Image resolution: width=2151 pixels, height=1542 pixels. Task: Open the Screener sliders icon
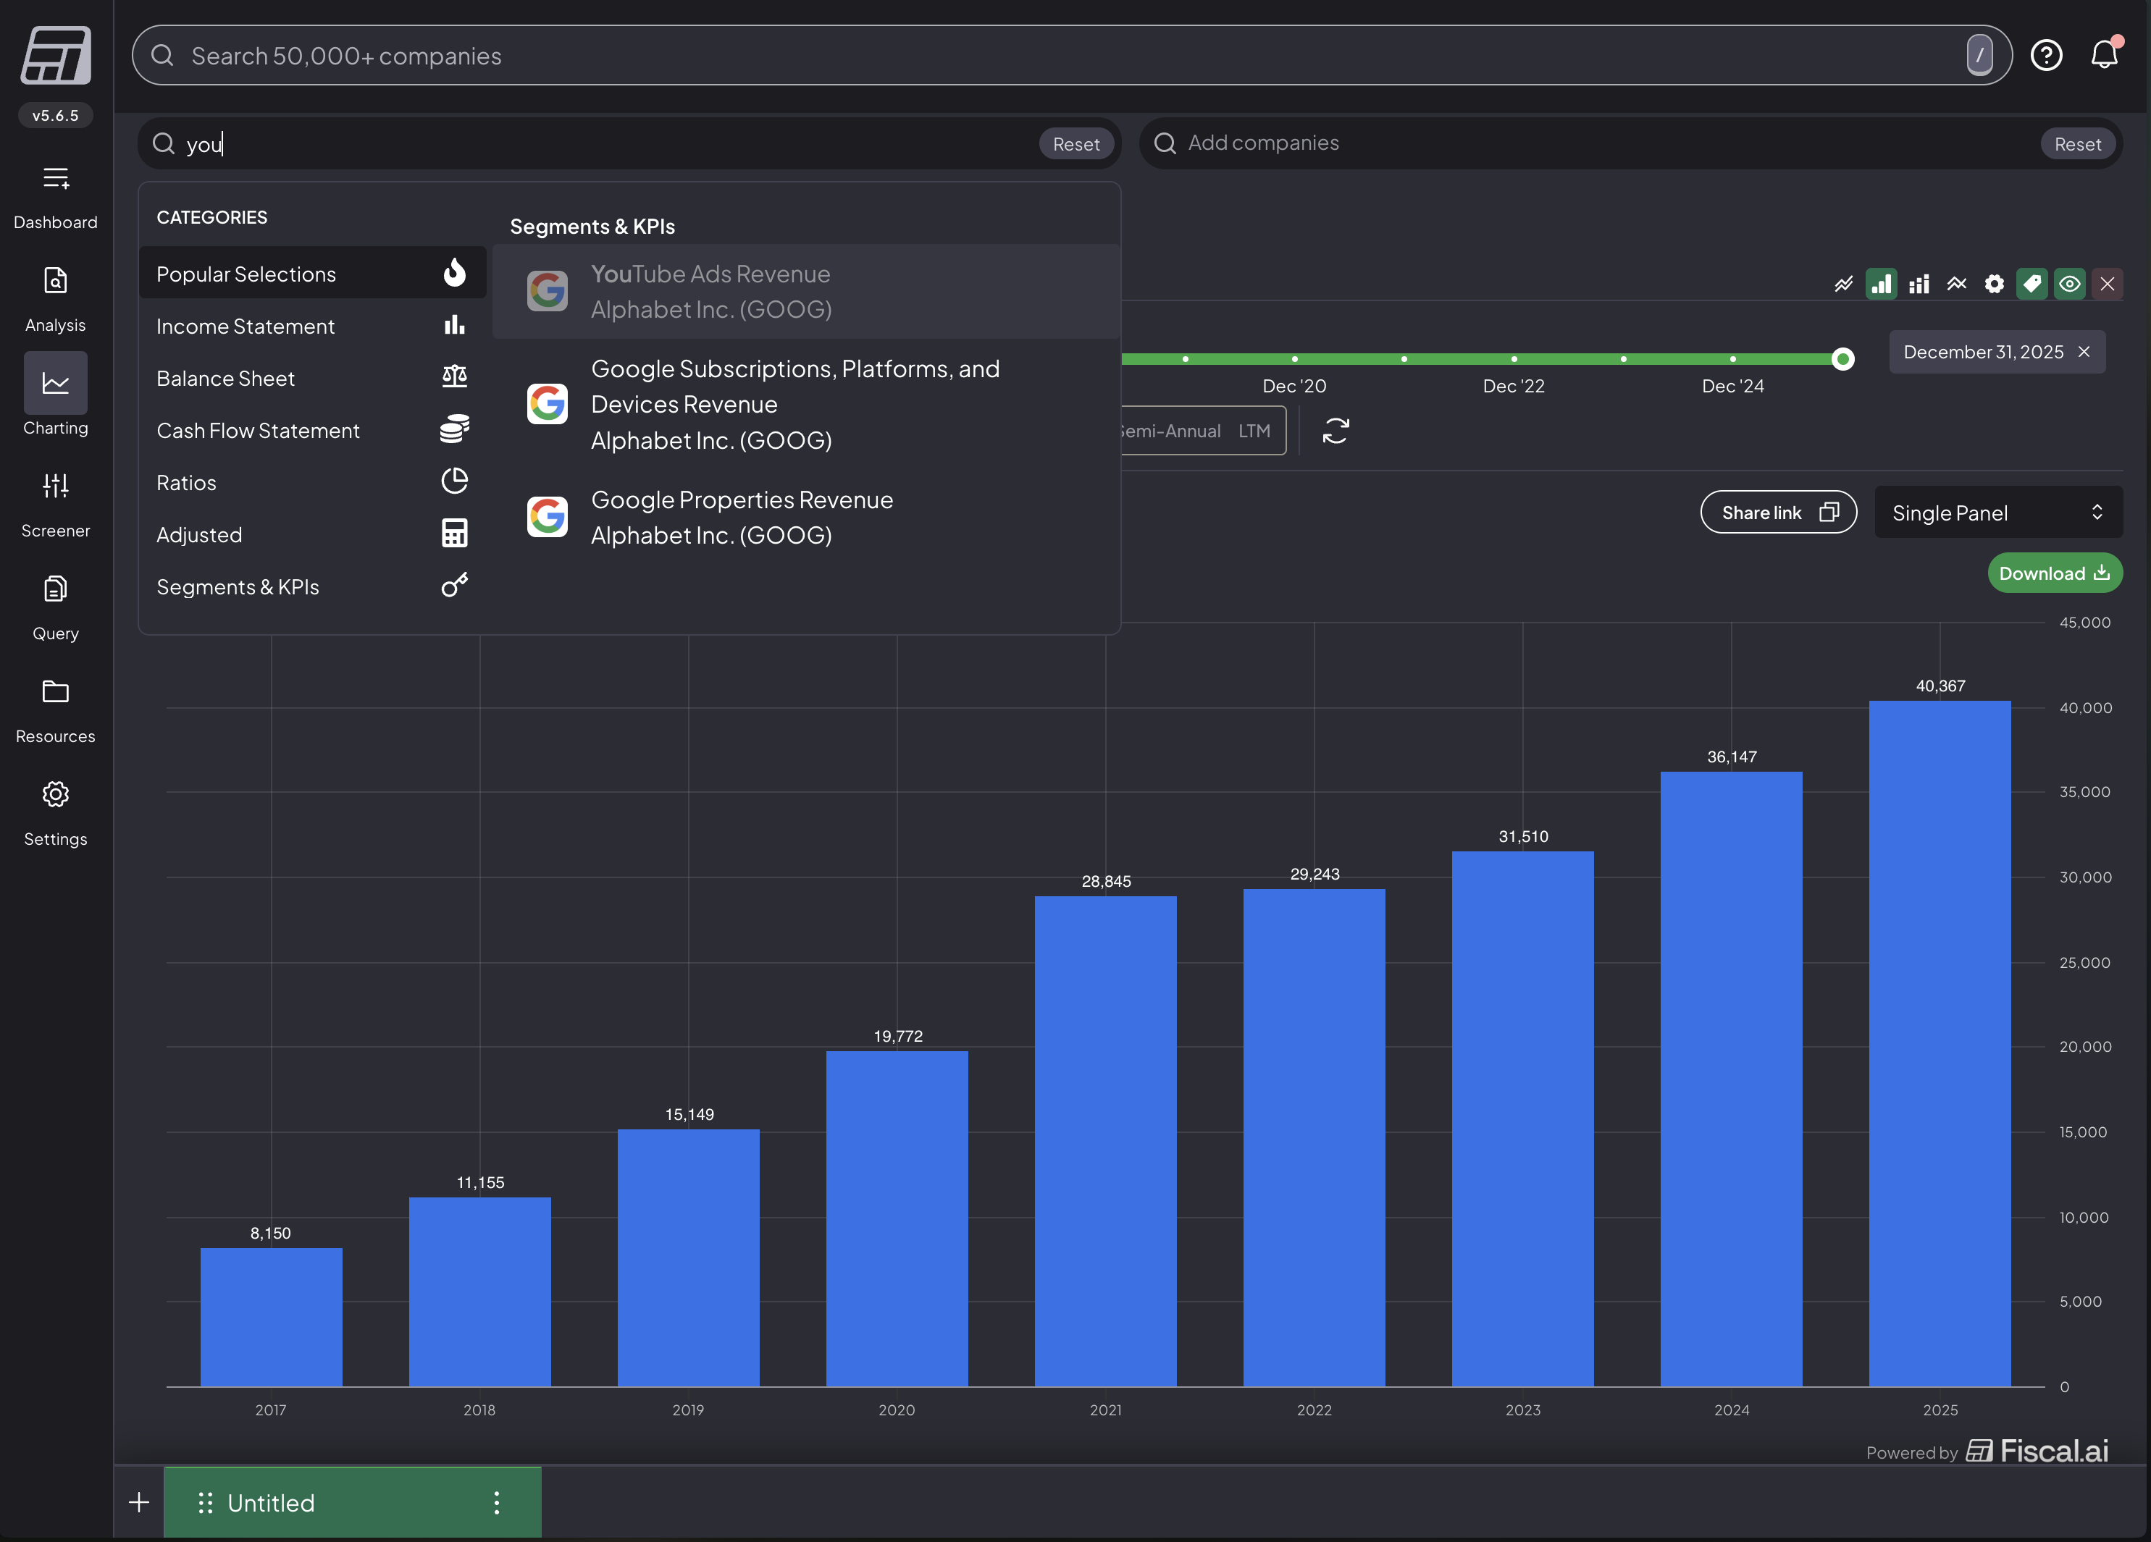55,486
